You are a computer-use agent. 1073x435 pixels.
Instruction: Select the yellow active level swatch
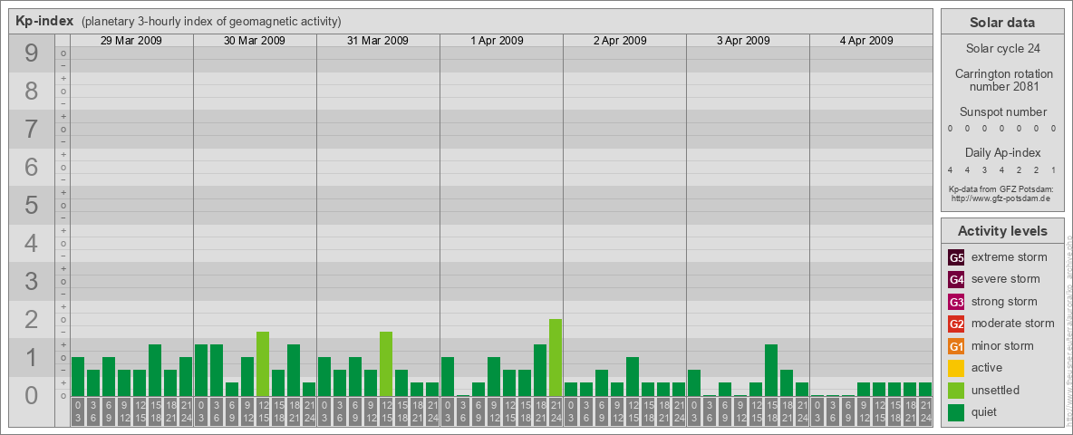click(x=956, y=368)
